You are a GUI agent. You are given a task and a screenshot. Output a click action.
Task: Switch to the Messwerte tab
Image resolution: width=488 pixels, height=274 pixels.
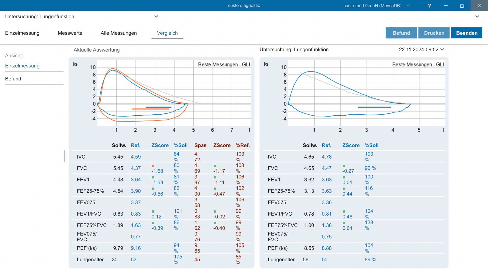click(x=70, y=33)
